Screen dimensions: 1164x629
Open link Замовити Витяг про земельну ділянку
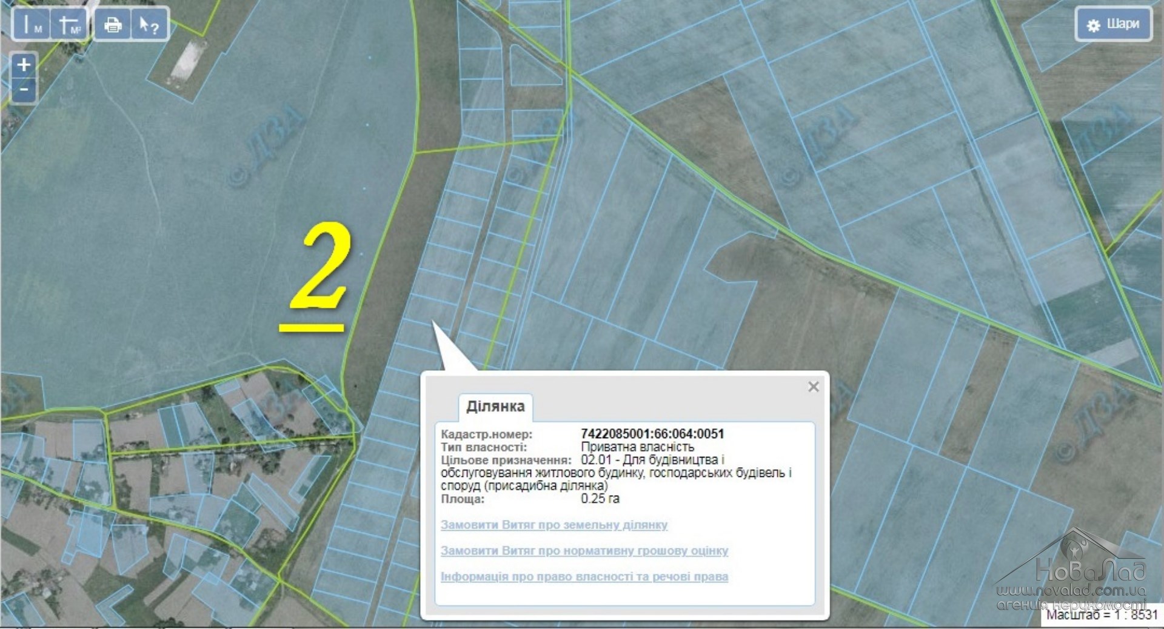(x=554, y=525)
